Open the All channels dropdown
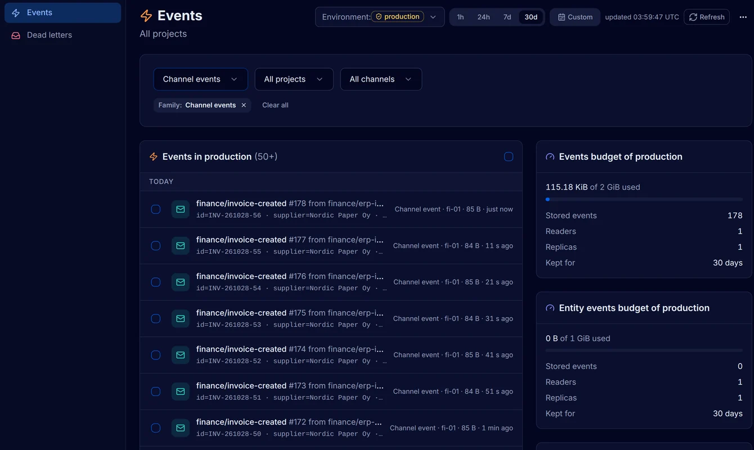 click(x=381, y=79)
